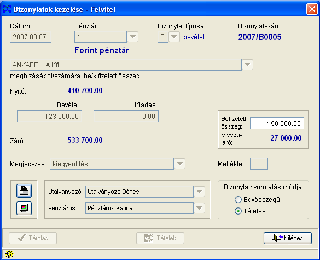Image resolution: width=320 pixels, height=260 pixels.
Task: Click the Dátum field 2007.08.07.
Action: pos(31,37)
